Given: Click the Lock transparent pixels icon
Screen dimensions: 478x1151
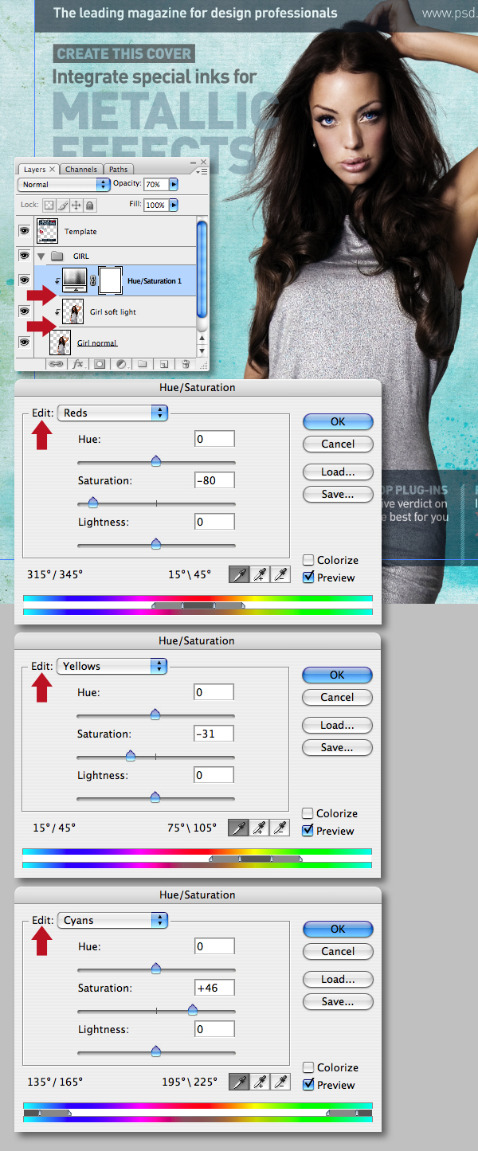Looking at the screenshot, I should tap(49, 205).
